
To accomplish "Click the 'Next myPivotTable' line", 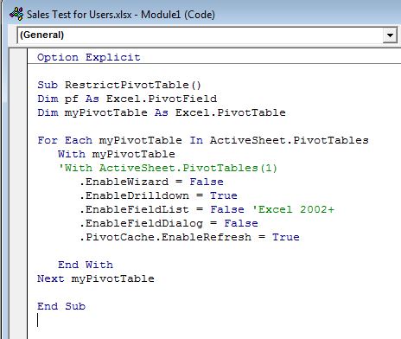I will point(96,278).
